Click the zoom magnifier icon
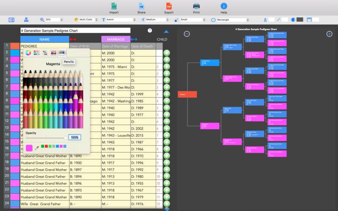The width and height of the screenshot is (338, 211). click(42, 19)
